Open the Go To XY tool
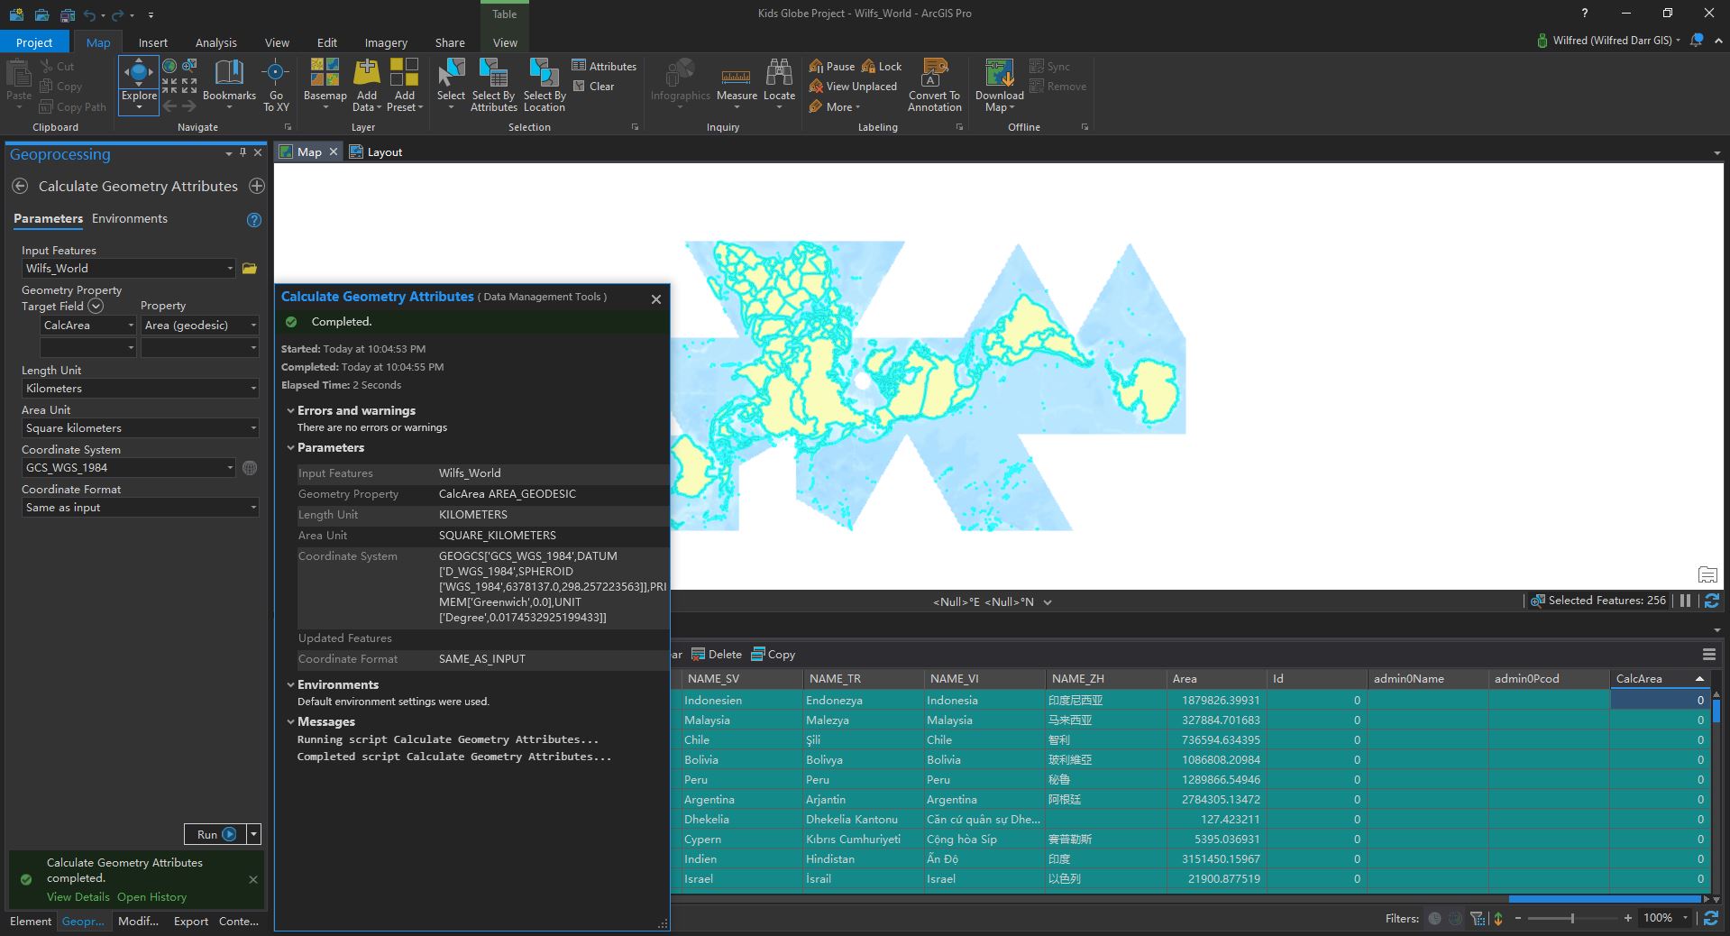 click(x=276, y=86)
